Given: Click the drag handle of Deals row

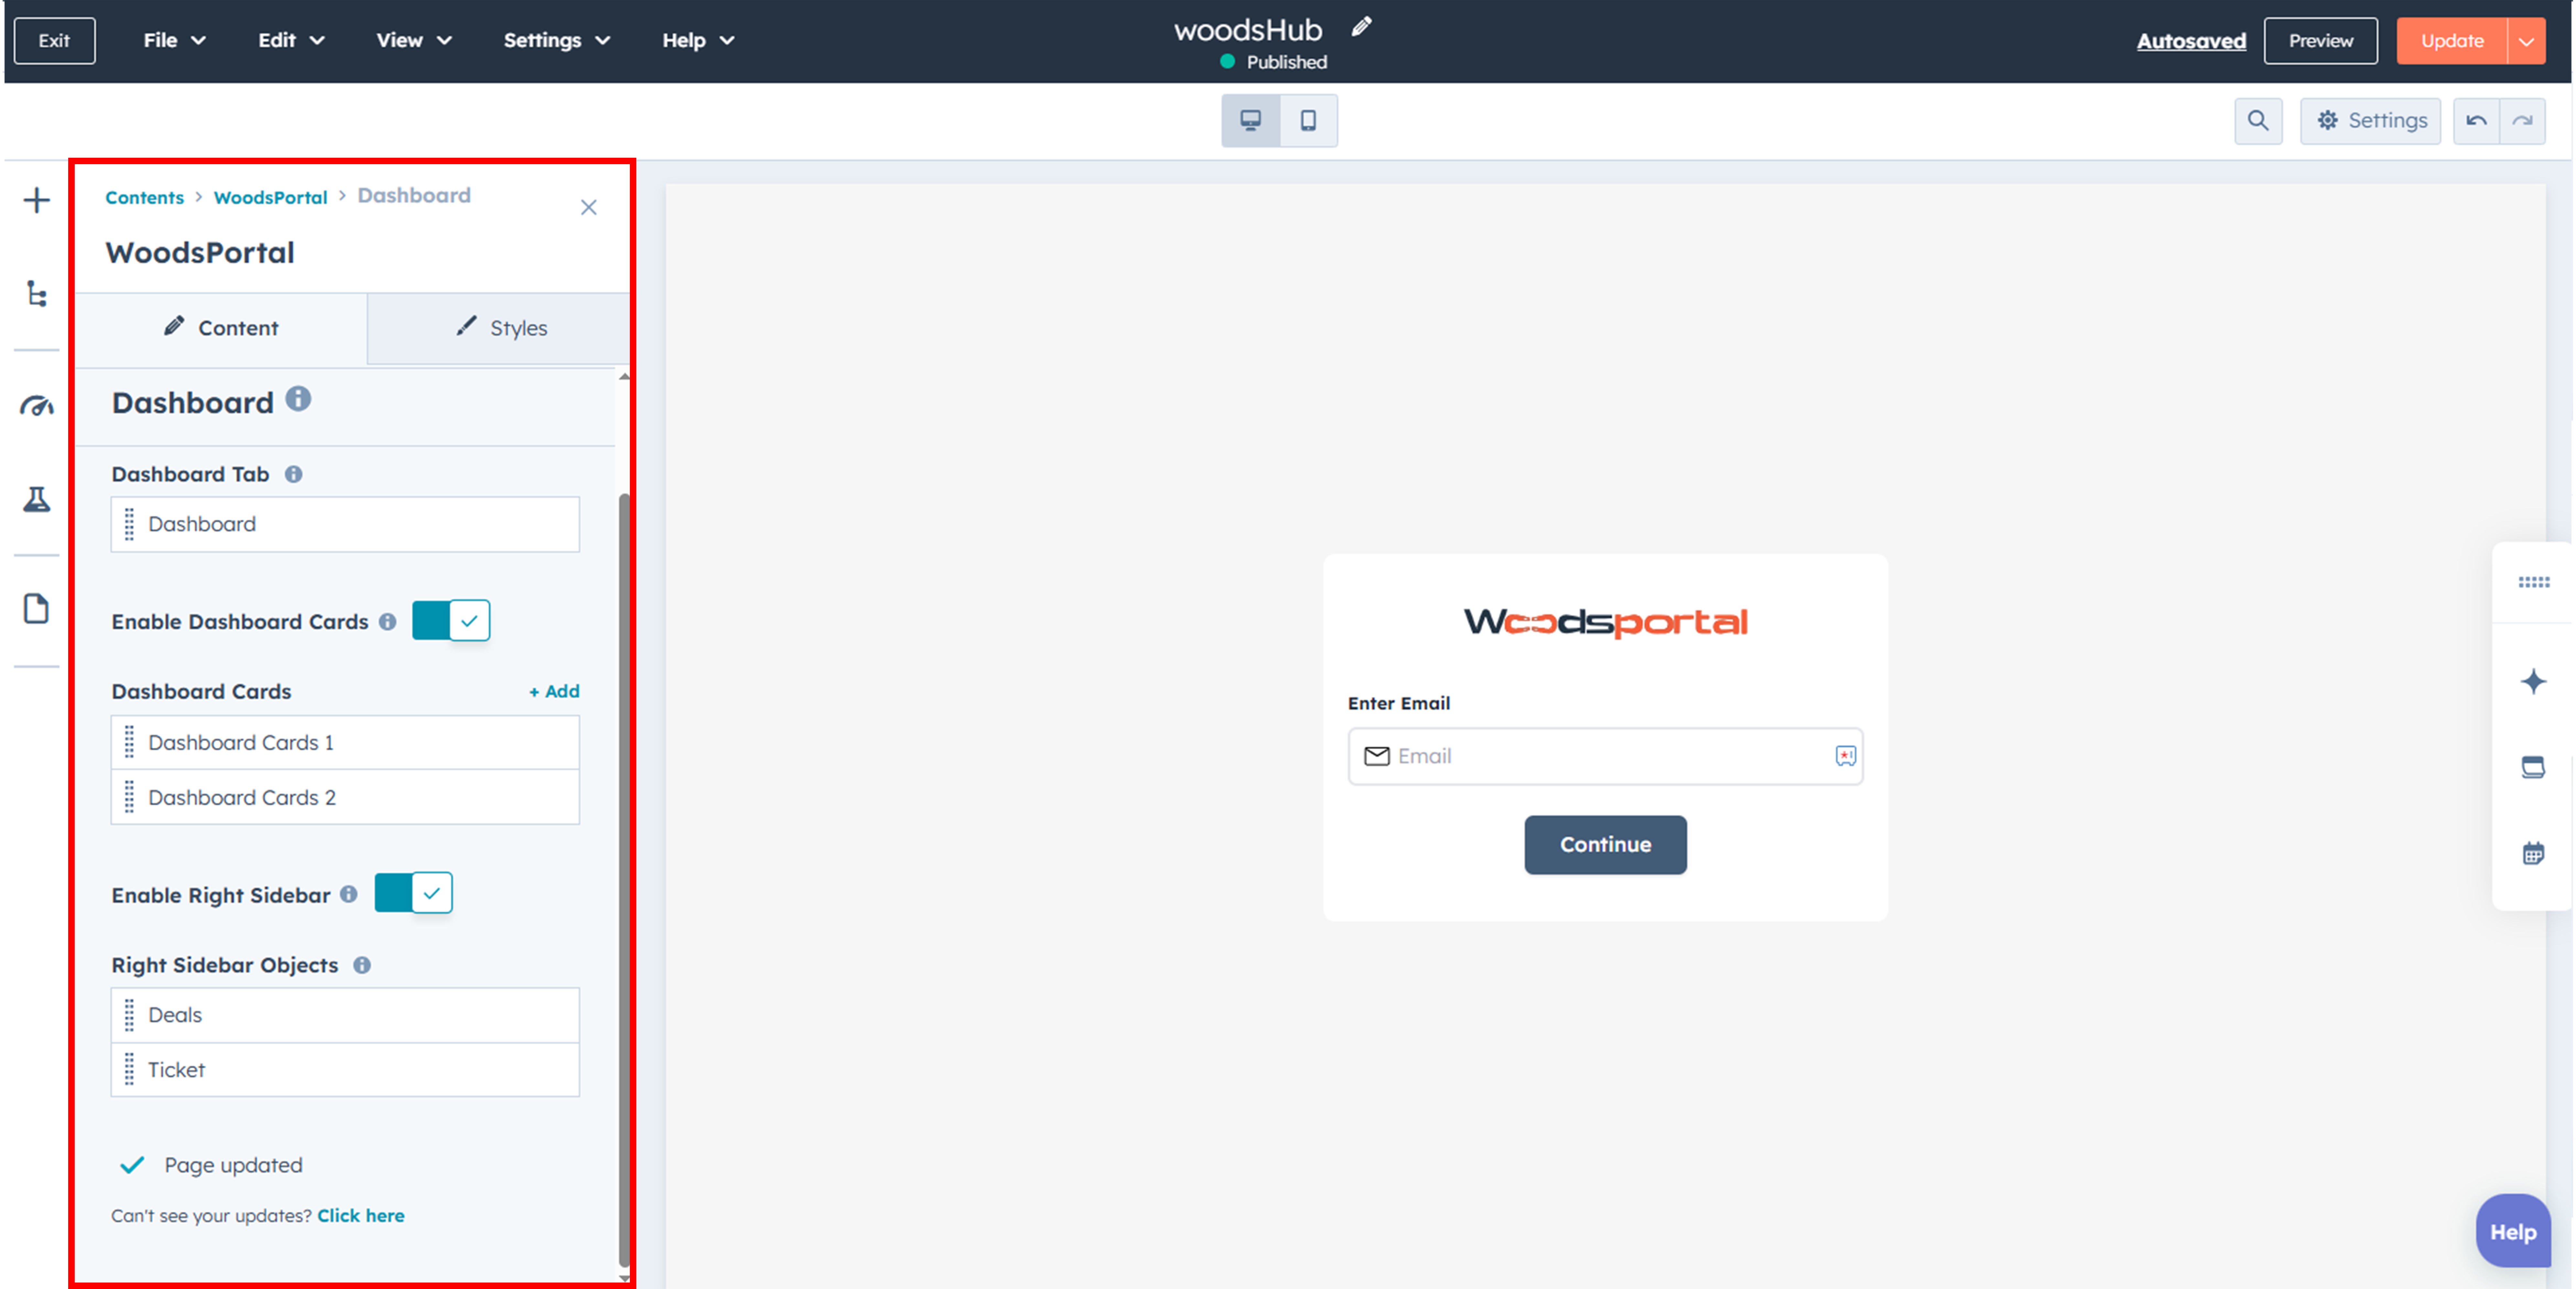Looking at the screenshot, I should point(129,1015).
